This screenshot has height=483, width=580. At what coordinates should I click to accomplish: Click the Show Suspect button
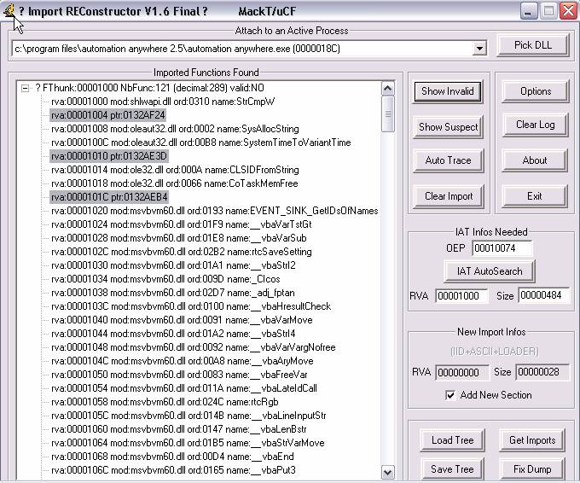(448, 127)
